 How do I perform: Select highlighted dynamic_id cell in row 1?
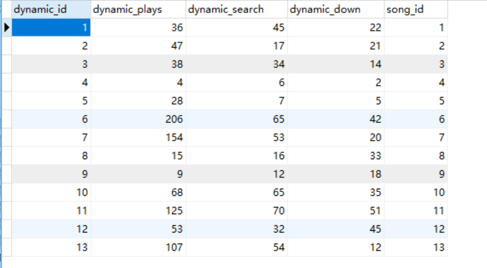click(51, 28)
